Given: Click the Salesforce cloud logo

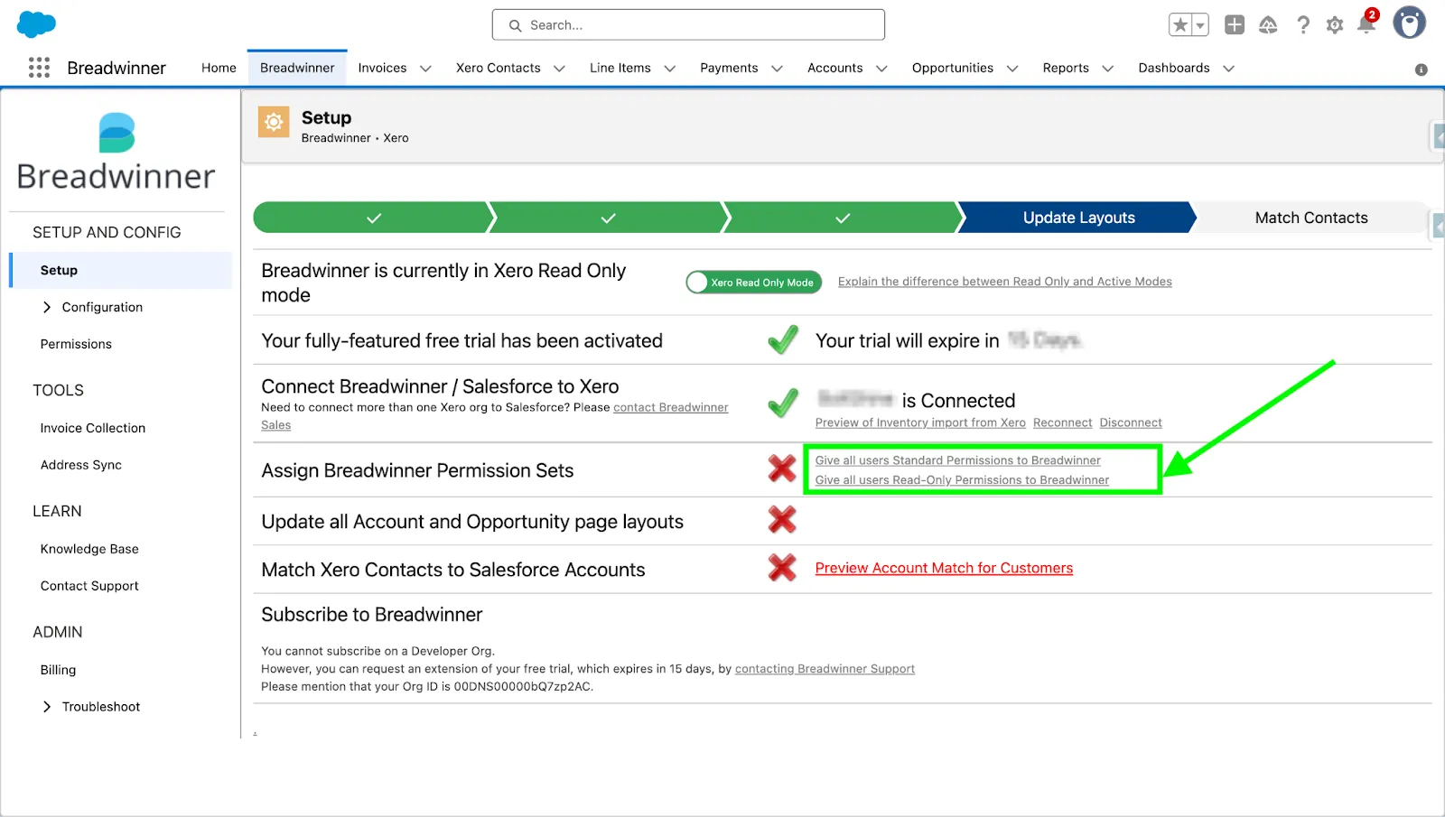Looking at the screenshot, I should pyautogui.click(x=36, y=24).
